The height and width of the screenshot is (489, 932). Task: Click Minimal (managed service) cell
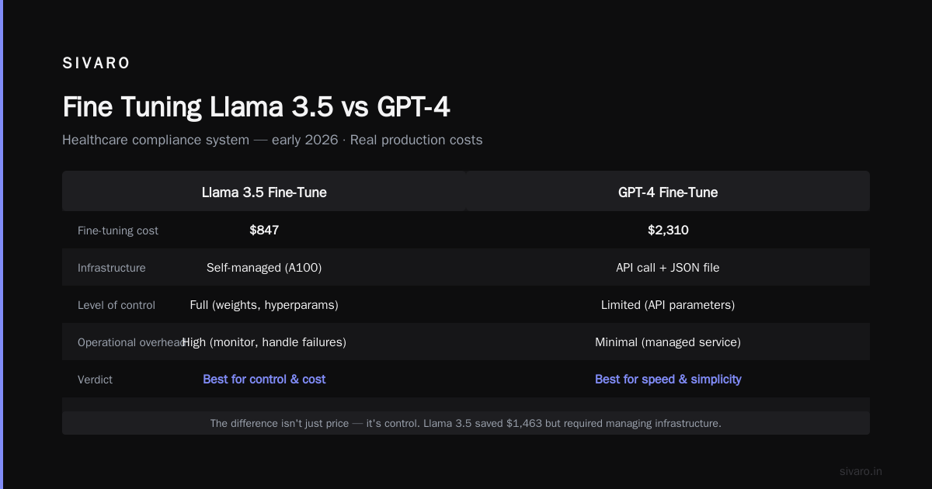[668, 342]
